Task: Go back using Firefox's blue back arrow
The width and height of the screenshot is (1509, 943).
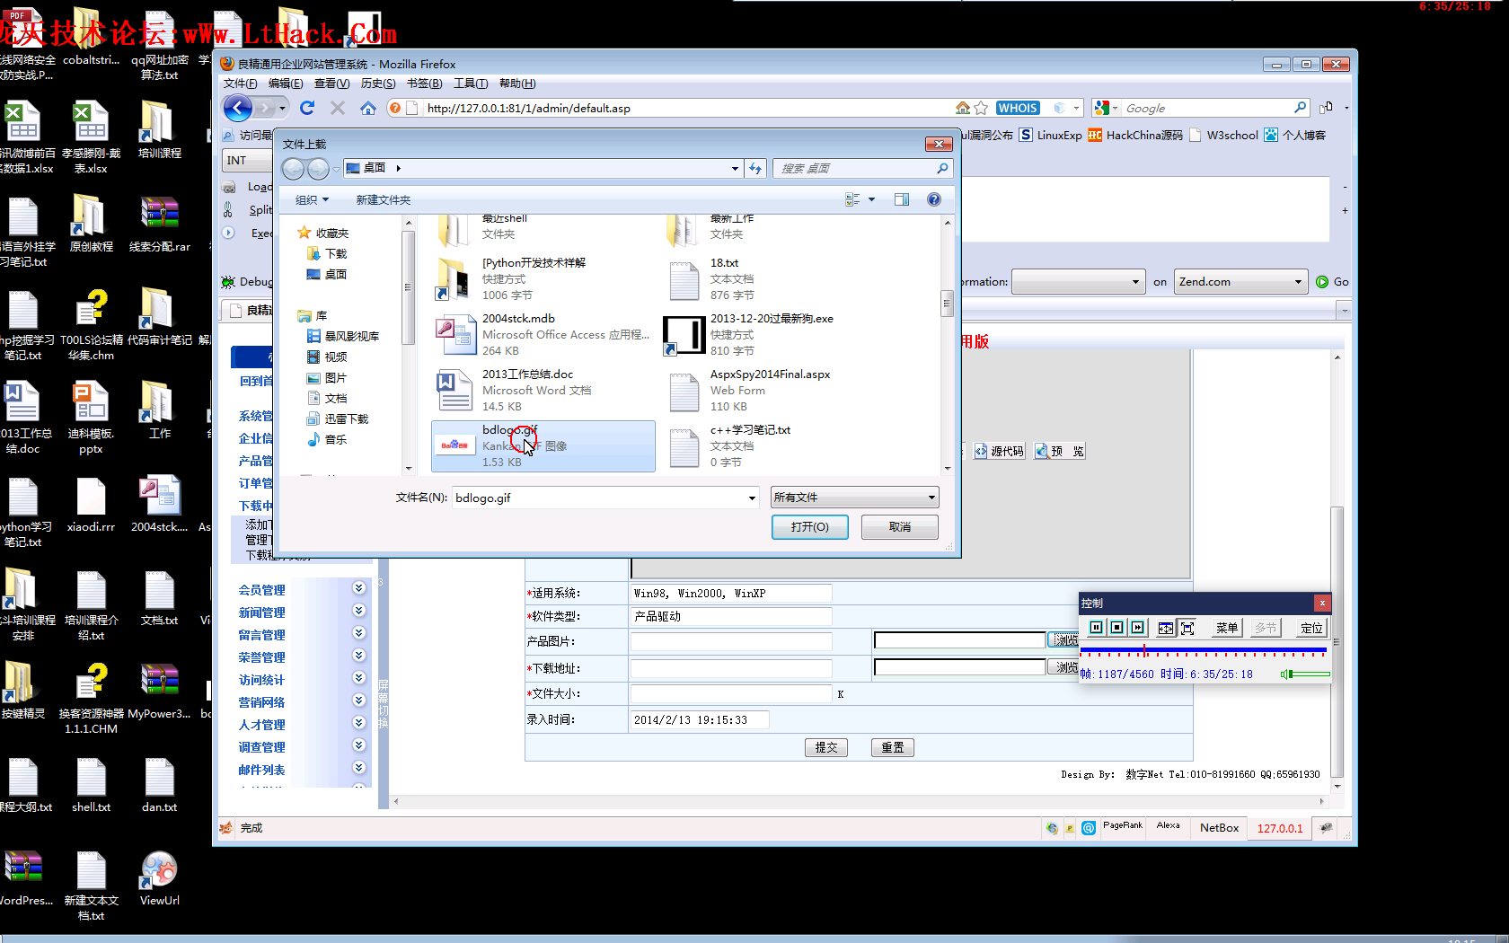Action: [x=238, y=109]
